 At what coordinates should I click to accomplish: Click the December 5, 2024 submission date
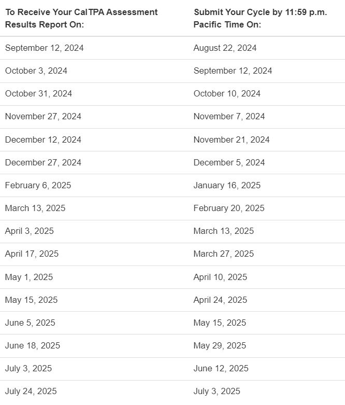[229, 163]
